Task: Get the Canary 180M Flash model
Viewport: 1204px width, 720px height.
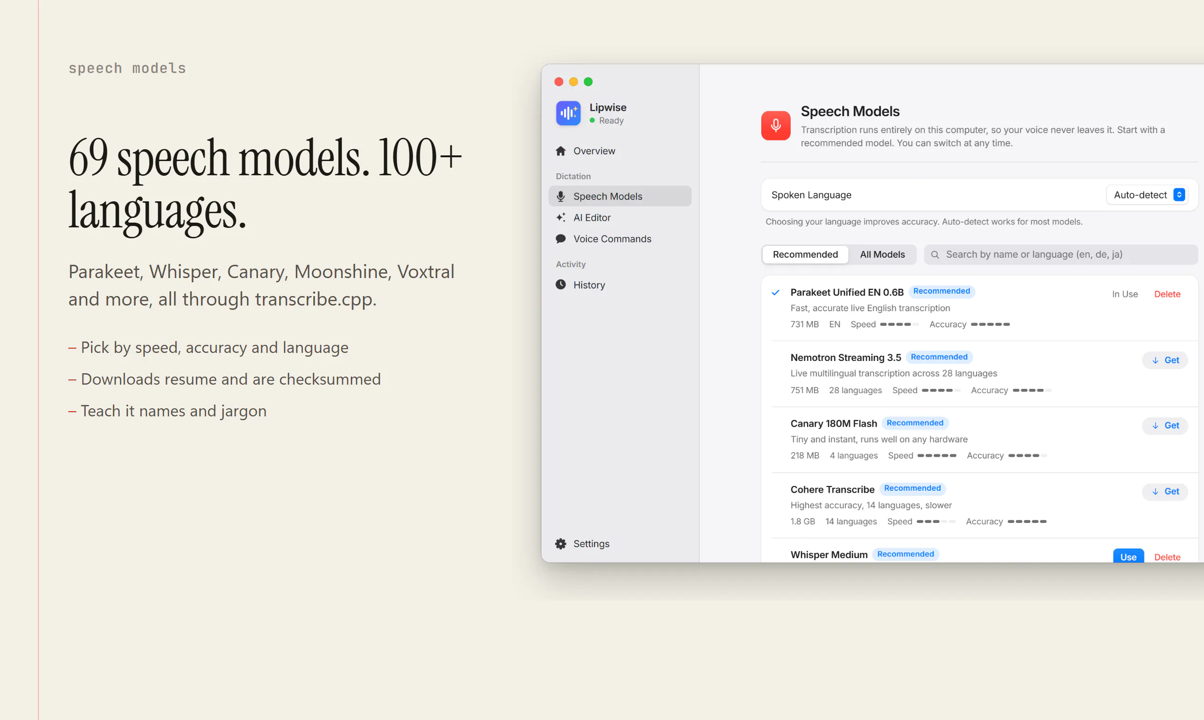Action: pos(1164,425)
